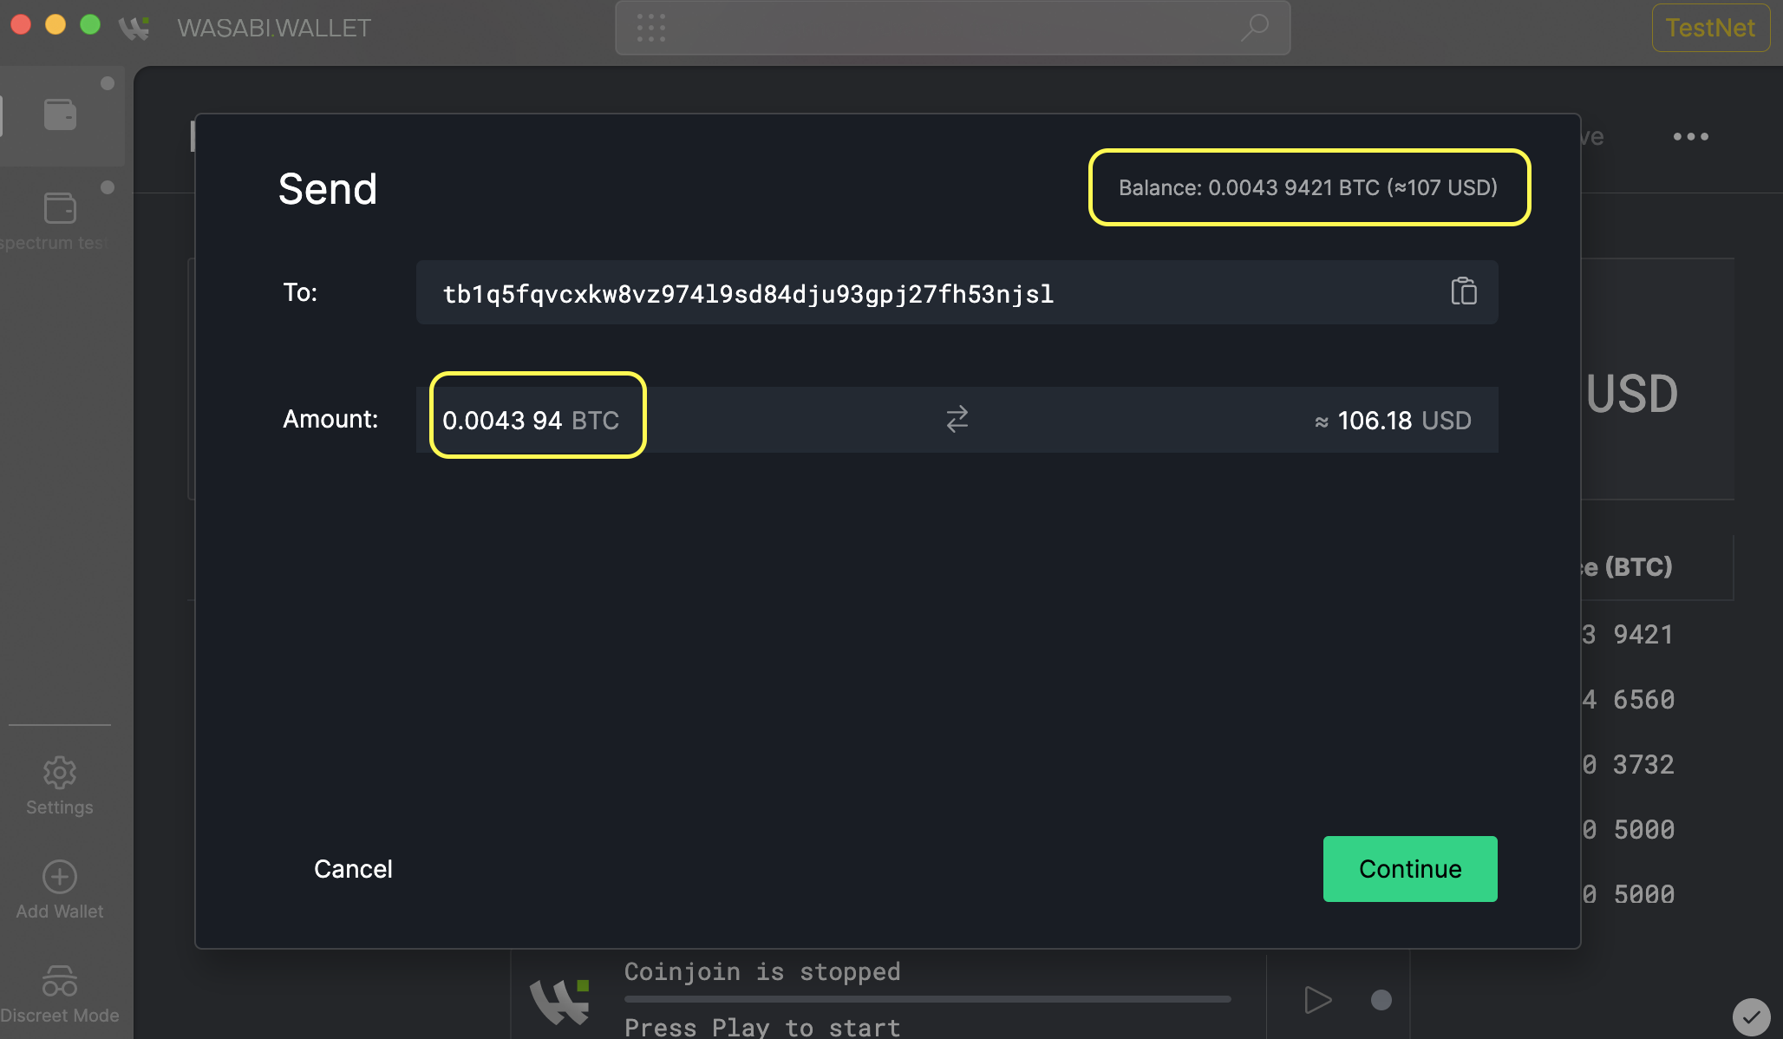Stop coinjoin with the round stop button
1783x1039 pixels.
tap(1381, 1000)
